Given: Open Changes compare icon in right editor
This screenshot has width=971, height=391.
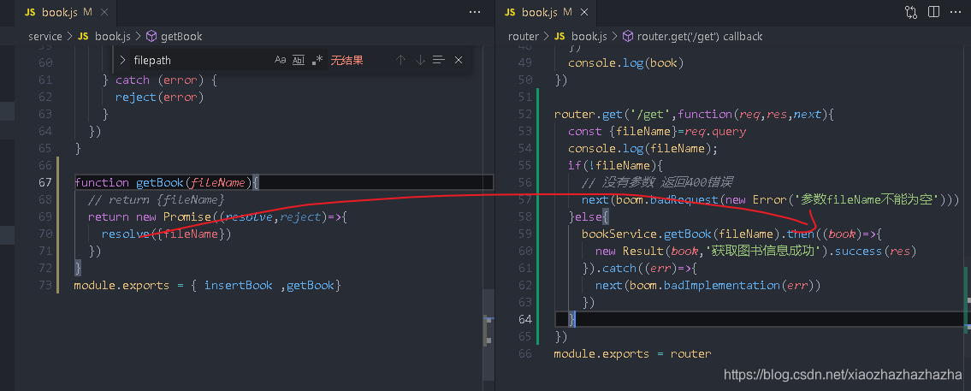Looking at the screenshot, I should point(911,12).
